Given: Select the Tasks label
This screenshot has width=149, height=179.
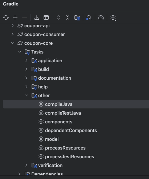Looking at the screenshot, I should tap(37, 52).
